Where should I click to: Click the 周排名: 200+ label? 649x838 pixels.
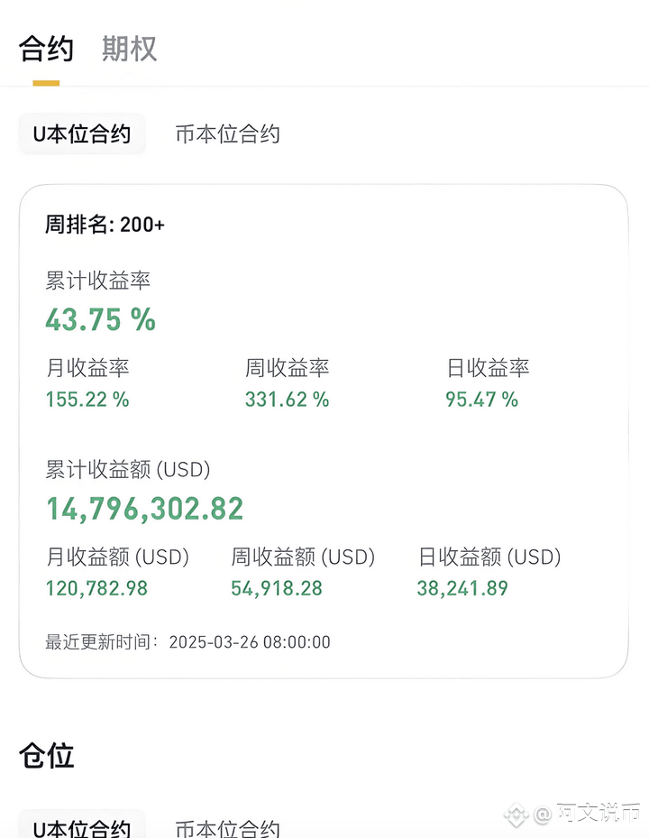tap(105, 225)
